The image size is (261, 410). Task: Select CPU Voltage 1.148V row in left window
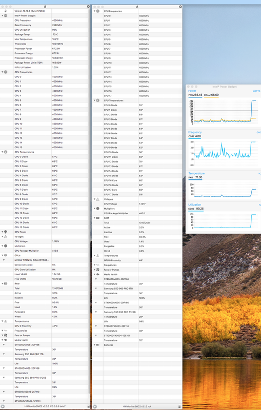pyautogui.click(x=45, y=241)
